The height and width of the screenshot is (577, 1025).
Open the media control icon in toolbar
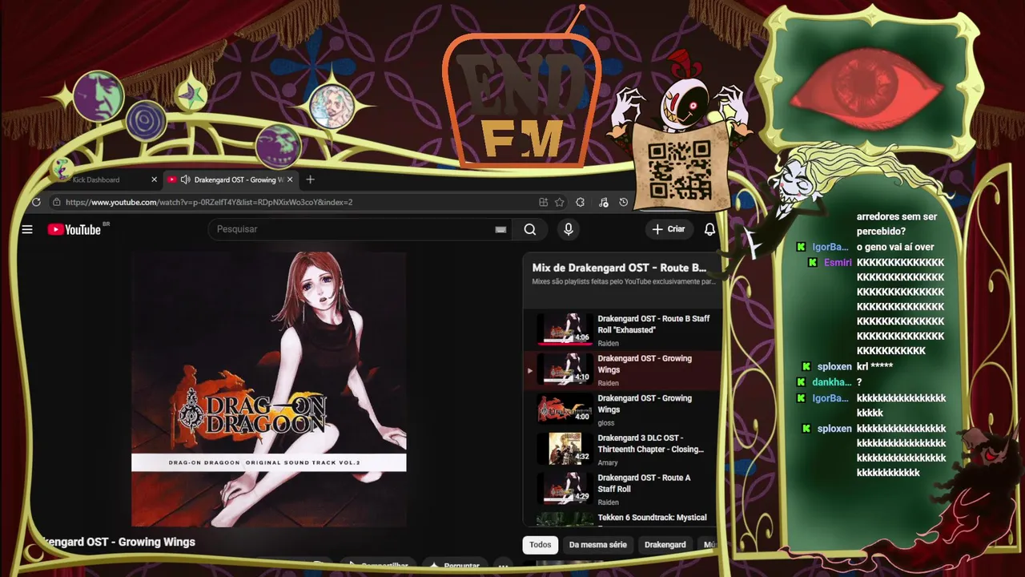pyautogui.click(x=603, y=202)
